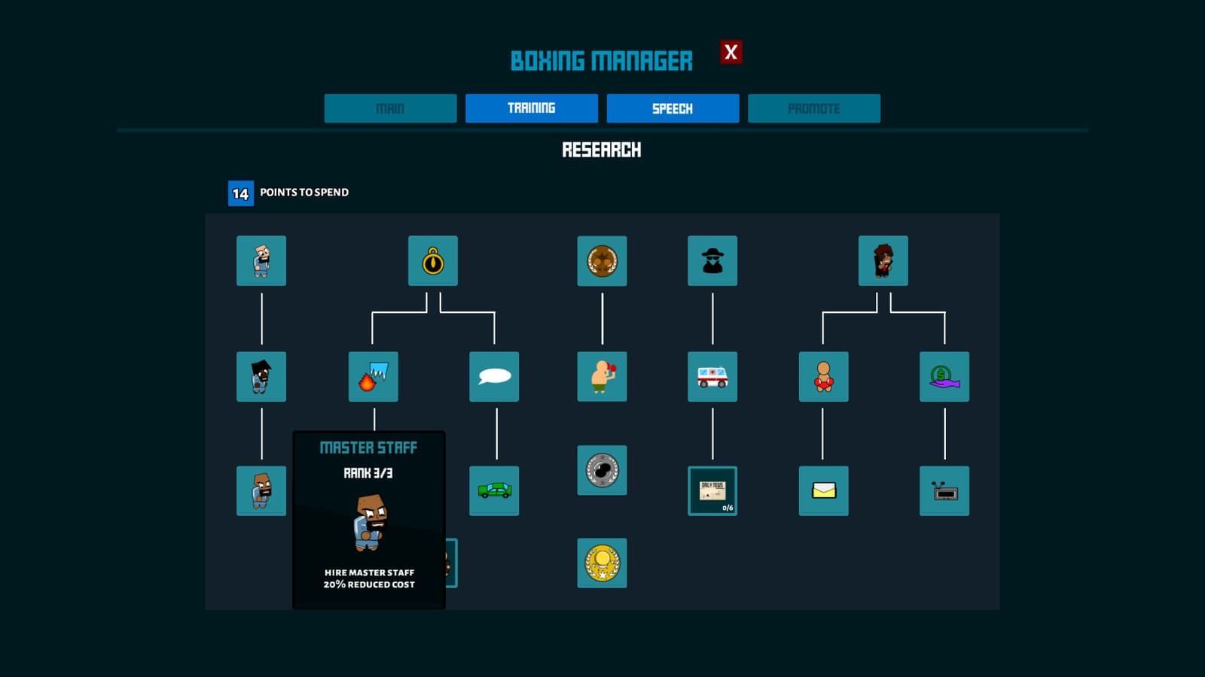Close the Boxing Manager window
Image resolution: width=1205 pixels, height=677 pixels.
731,52
